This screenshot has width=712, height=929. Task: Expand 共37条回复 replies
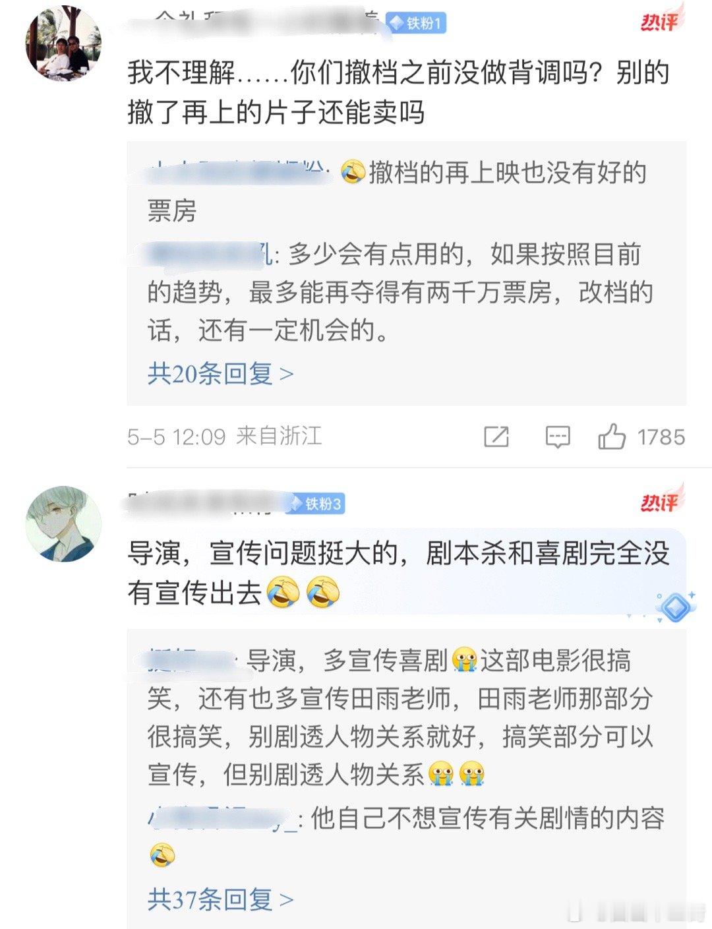pos(220,899)
